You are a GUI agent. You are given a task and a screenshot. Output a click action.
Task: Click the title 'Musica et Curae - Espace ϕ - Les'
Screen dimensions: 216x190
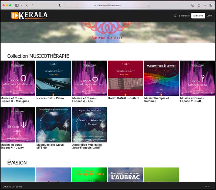[x=84, y=100]
